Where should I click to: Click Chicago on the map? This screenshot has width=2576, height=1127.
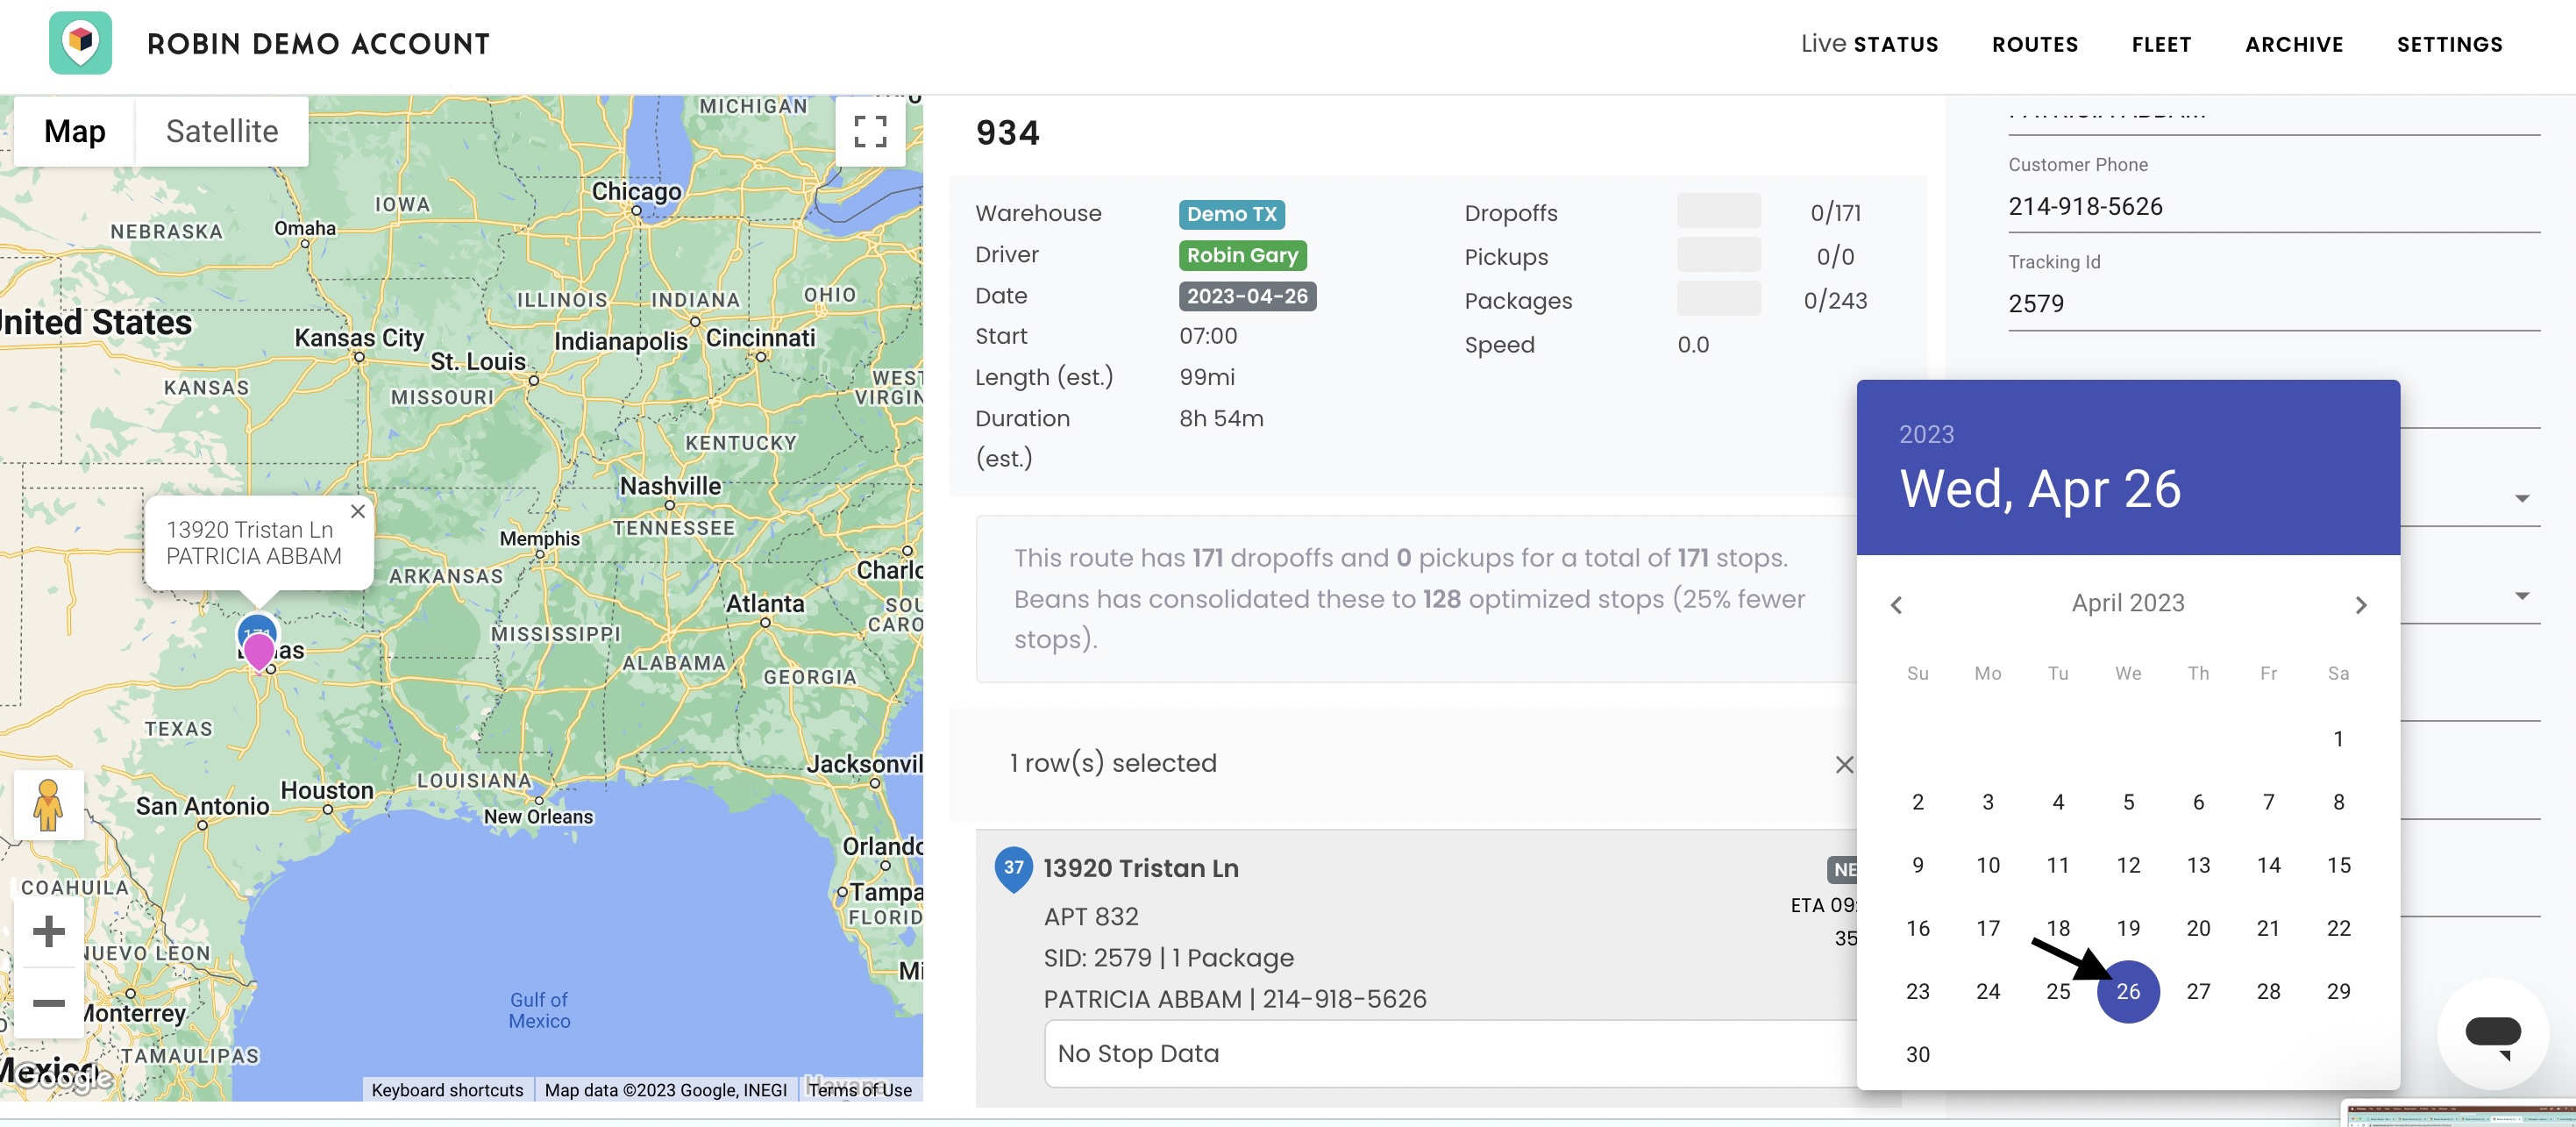(x=636, y=192)
